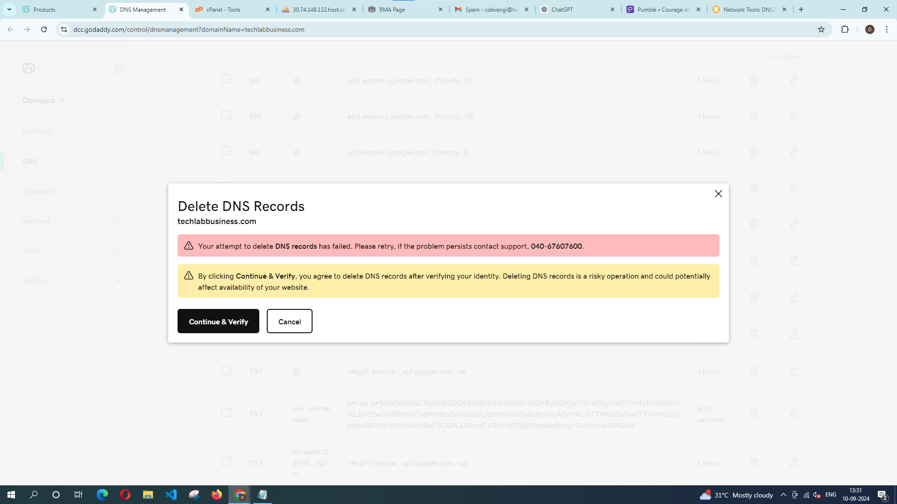This screenshot has height=504, width=897.
Task: Select checkbox for alt3.aspmx.l.google.com MX record
Action: pos(226,79)
